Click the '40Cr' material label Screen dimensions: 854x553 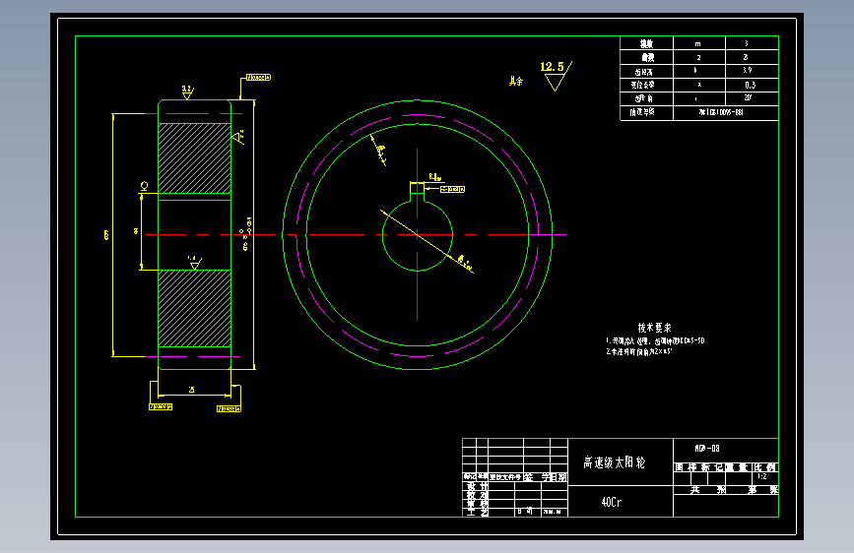pyautogui.click(x=611, y=502)
